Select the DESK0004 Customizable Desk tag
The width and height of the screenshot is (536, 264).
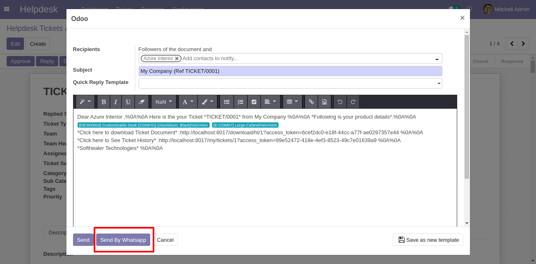coord(143,125)
